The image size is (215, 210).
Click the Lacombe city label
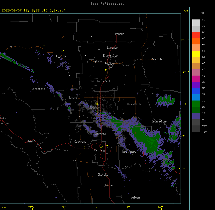112,48
